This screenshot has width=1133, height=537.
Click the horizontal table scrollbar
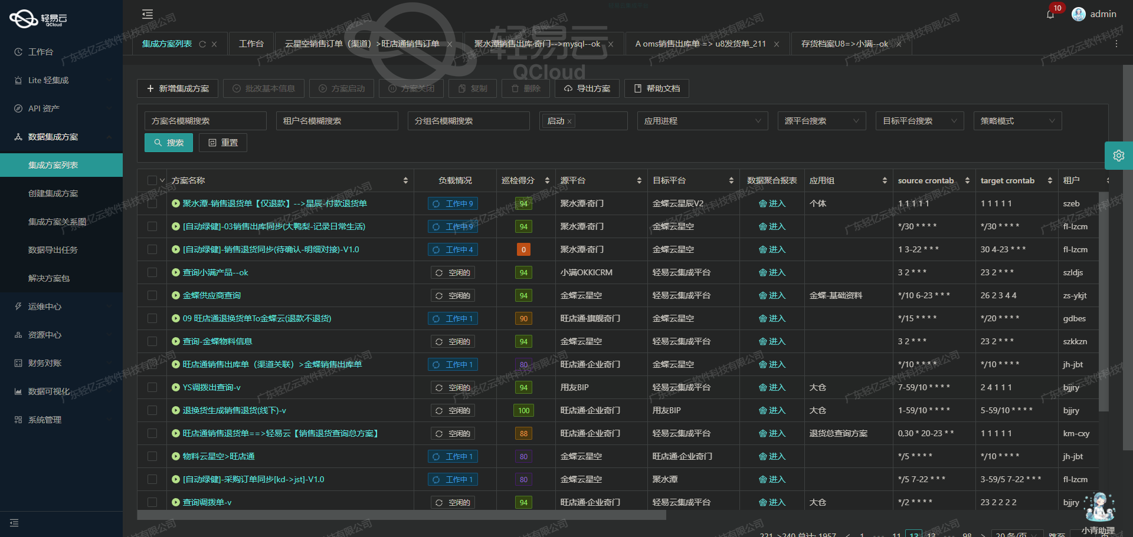pyautogui.click(x=401, y=515)
